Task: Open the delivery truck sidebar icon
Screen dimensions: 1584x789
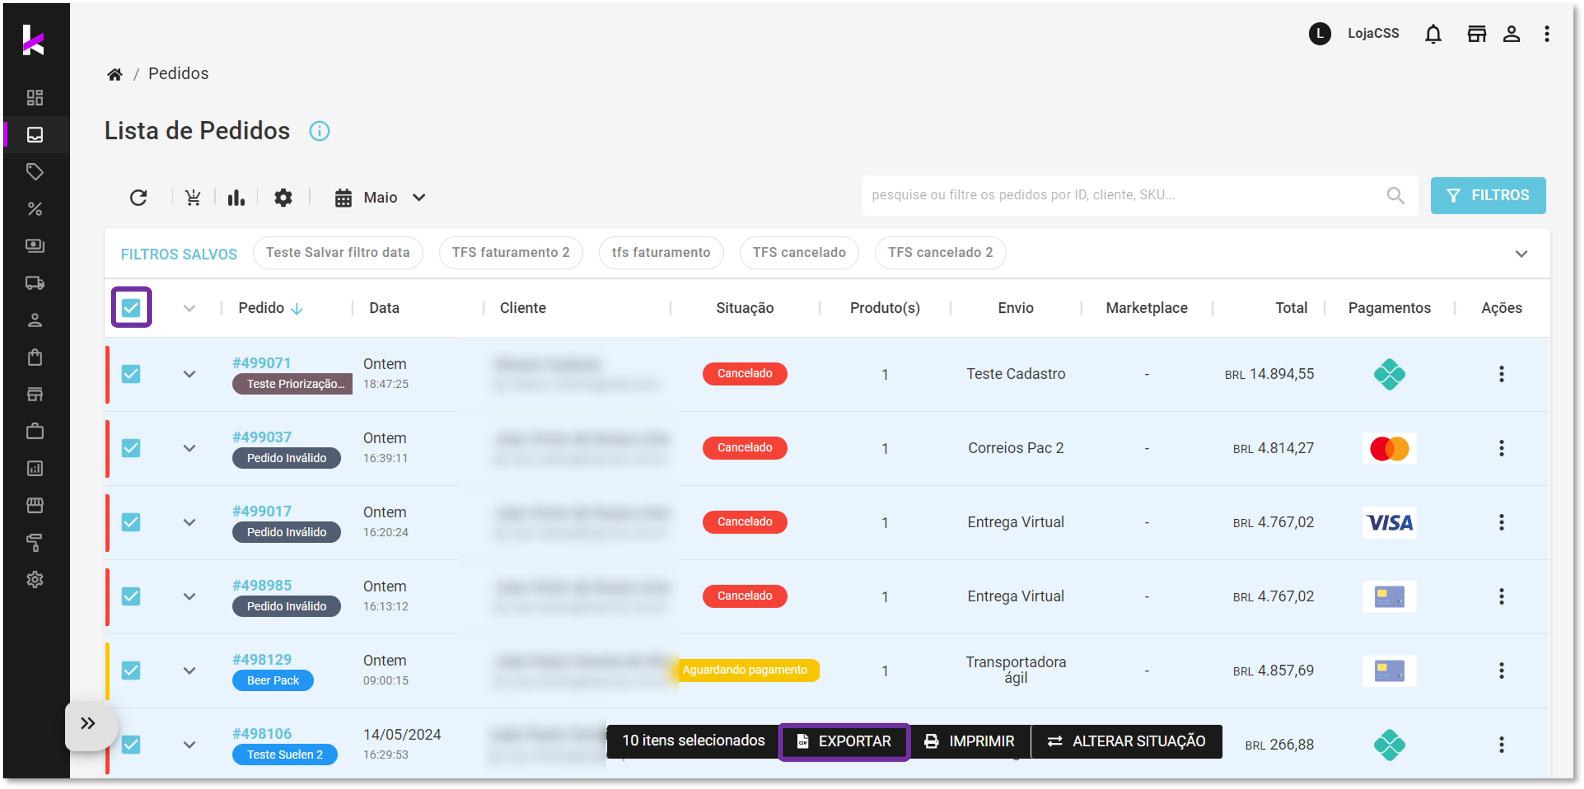Action: click(x=35, y=283)
